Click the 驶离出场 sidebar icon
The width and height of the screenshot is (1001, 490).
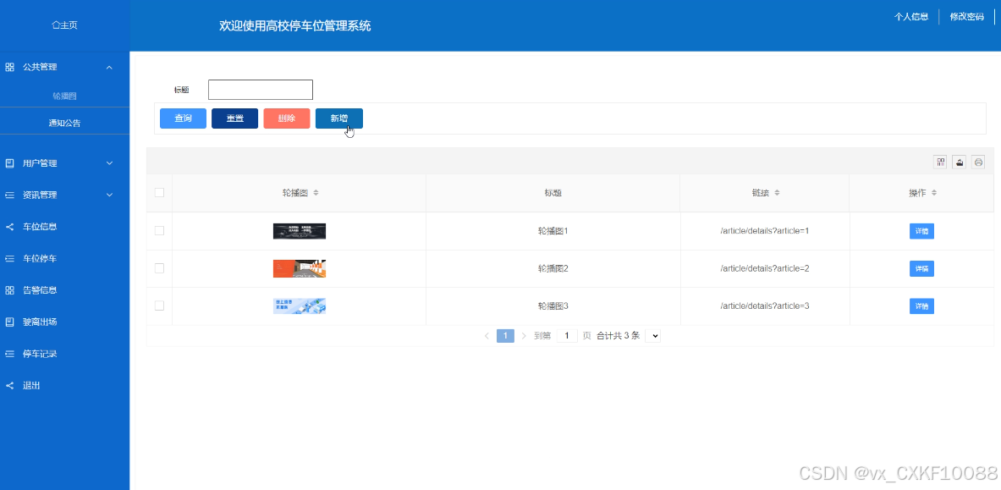pos(9,322)
